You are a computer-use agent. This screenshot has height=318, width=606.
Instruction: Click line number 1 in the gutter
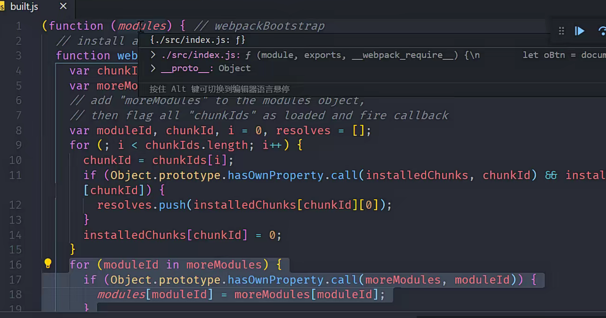point(18,26)
